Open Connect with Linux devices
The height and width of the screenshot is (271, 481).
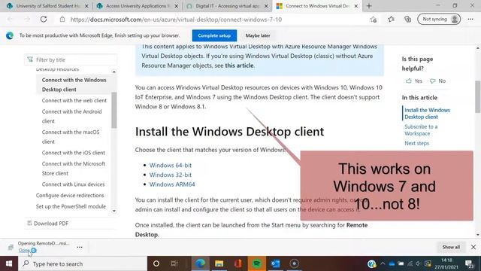(x=74, y=184)
